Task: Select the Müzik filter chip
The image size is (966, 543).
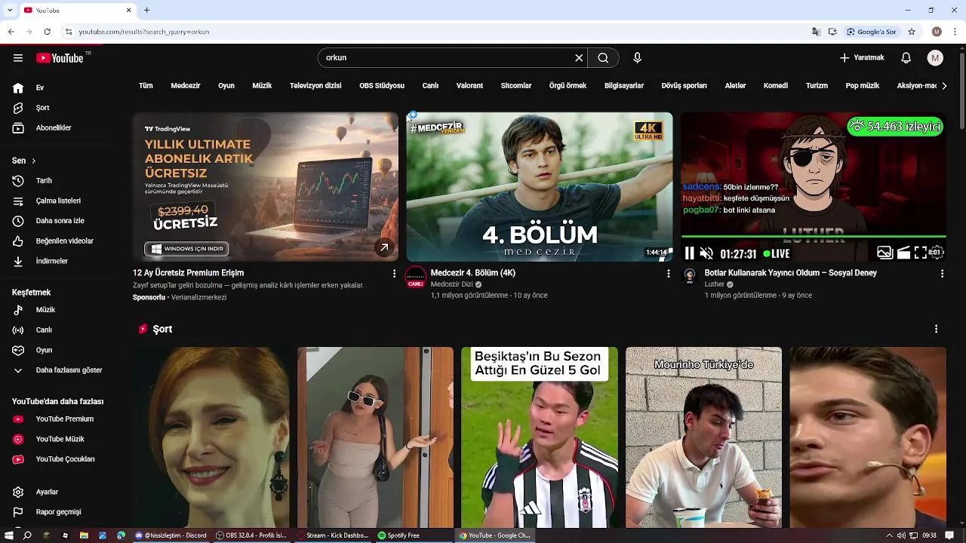Action: [x=262, y=86]
